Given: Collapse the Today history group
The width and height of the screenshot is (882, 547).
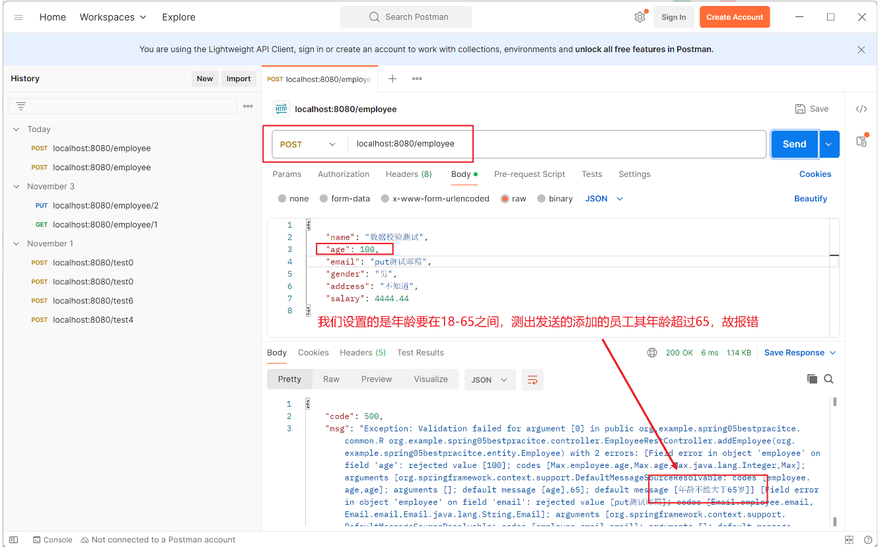Looking at the screenshot, I should pos(17,129).
